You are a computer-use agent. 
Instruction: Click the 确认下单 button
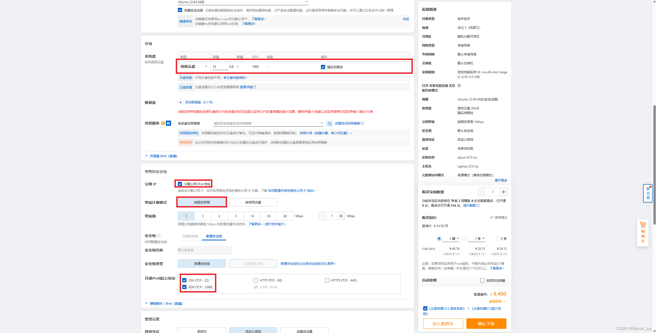(486, 324)
